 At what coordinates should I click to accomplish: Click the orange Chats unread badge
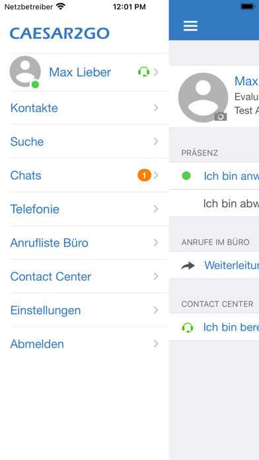[x=144, y=175]
